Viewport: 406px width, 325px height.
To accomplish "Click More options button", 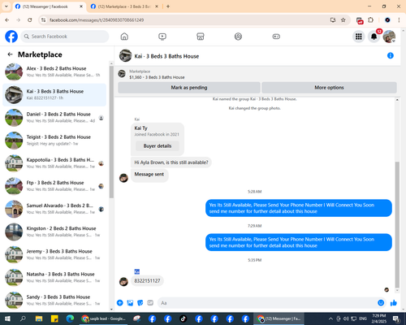I will coord(329,88).
